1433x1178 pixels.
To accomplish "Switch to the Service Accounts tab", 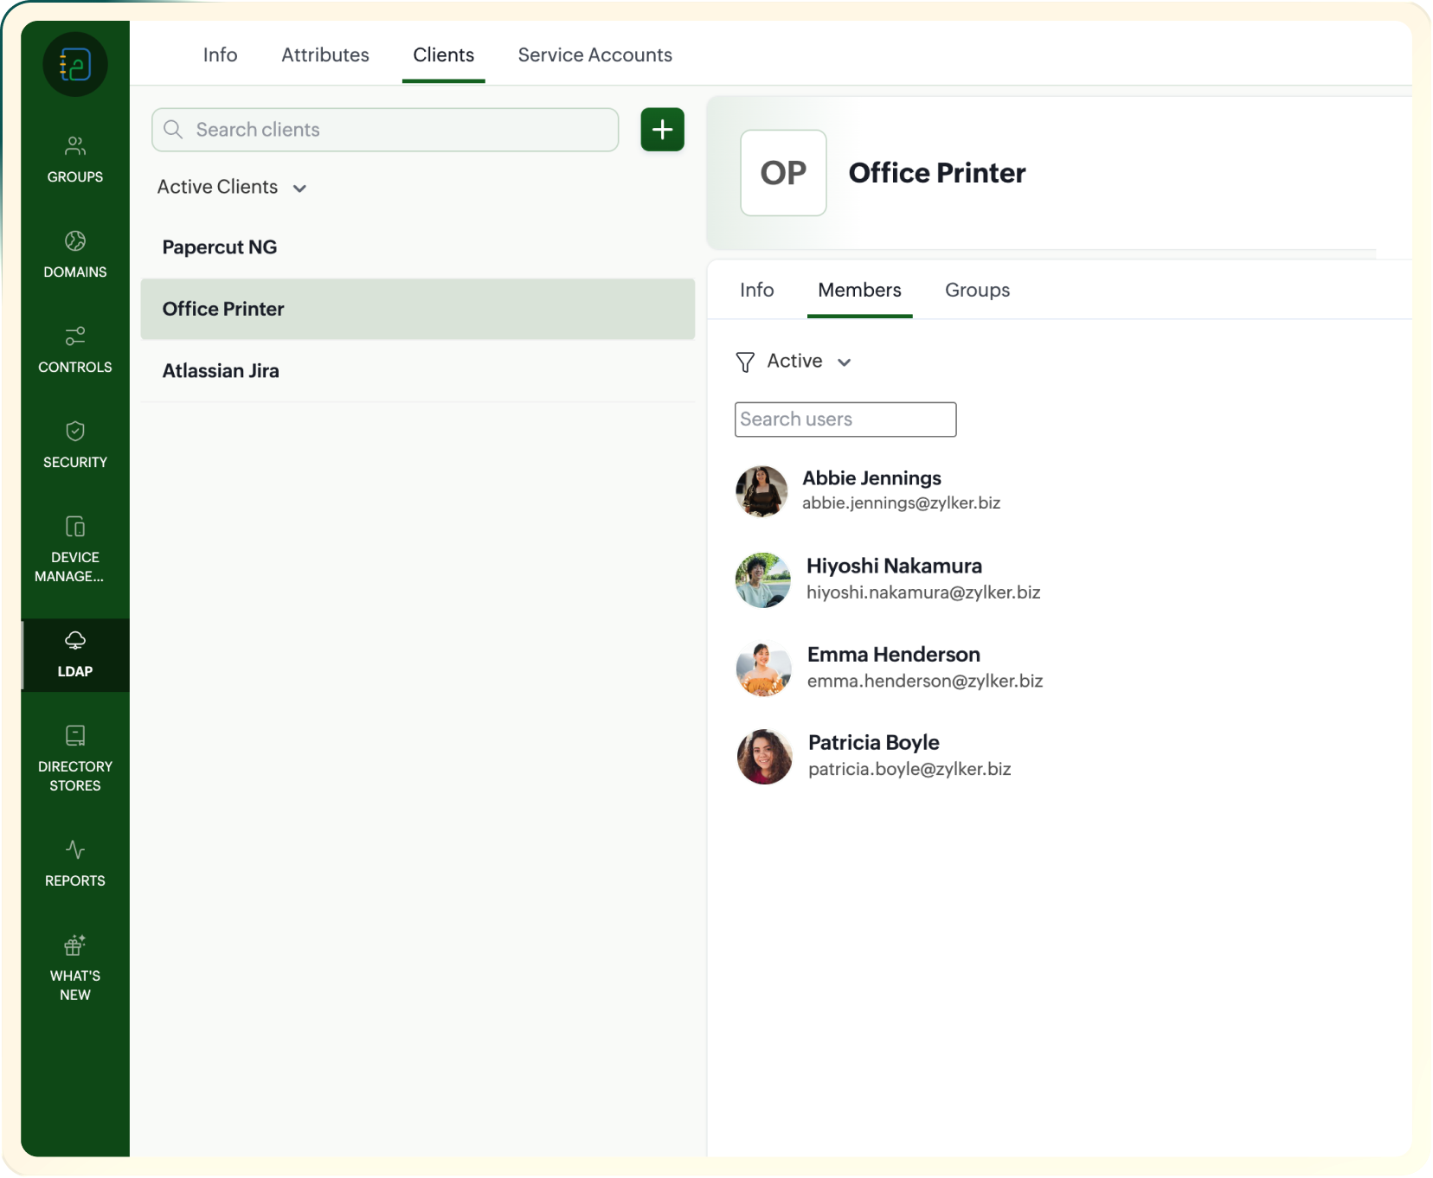I will (x=594, y=54).
